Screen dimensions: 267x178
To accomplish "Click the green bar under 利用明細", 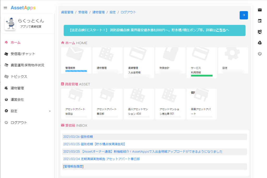I will click(202, 76).
